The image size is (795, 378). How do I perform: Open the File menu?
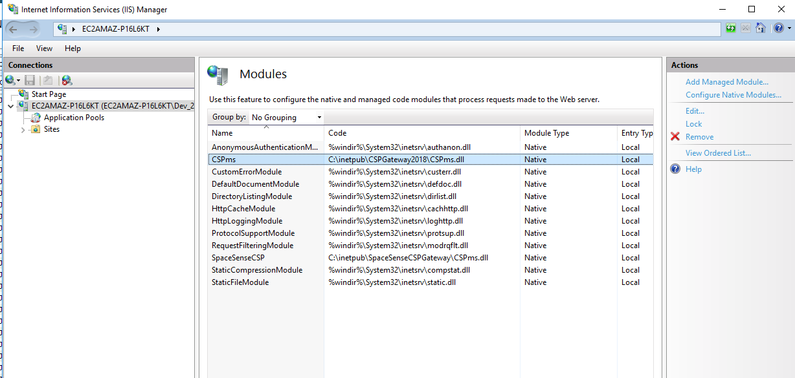click(18, 48)
